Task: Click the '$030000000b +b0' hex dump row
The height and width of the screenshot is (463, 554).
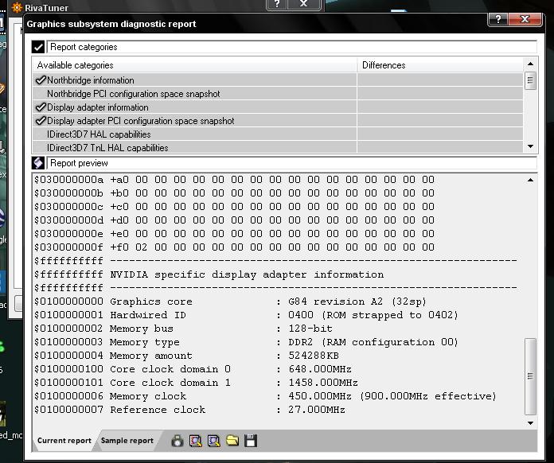Action: click(x=234, y=193)
